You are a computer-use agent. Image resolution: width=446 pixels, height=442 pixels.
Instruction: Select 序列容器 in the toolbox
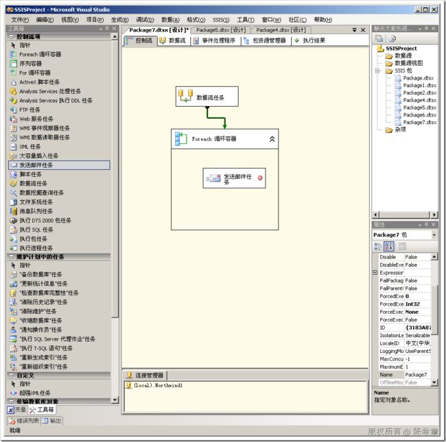[59, 63]
